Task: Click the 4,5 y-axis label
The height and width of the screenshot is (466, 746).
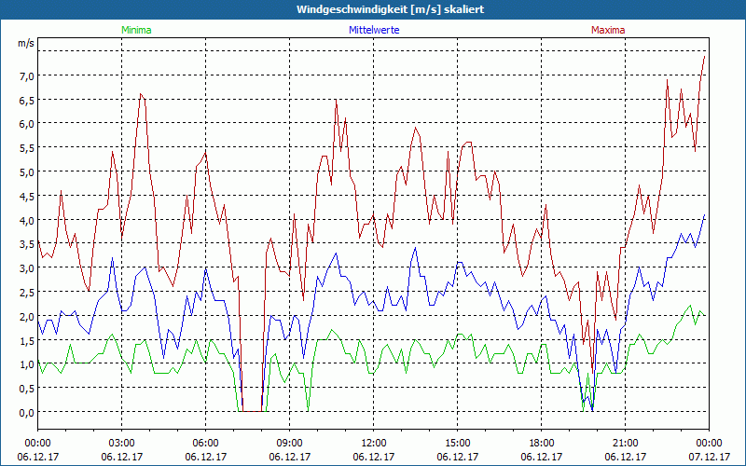Action: tap(27, 197)
